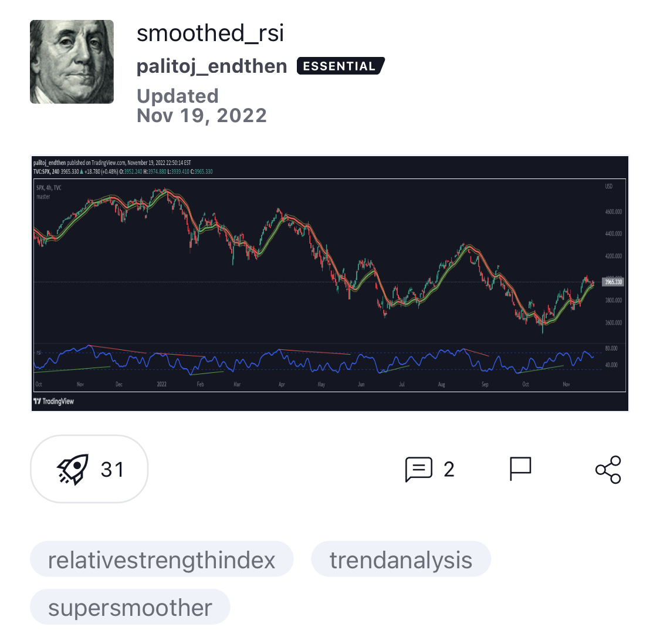Report the post using the flag icon

click(x=520, y=469)
